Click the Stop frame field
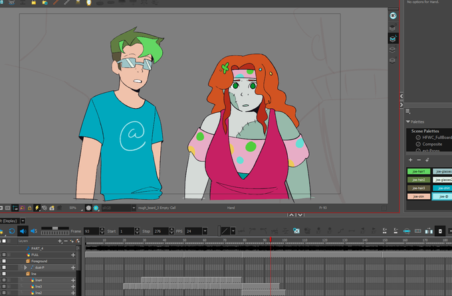The image size is (452, 296). tap(161, 231)
